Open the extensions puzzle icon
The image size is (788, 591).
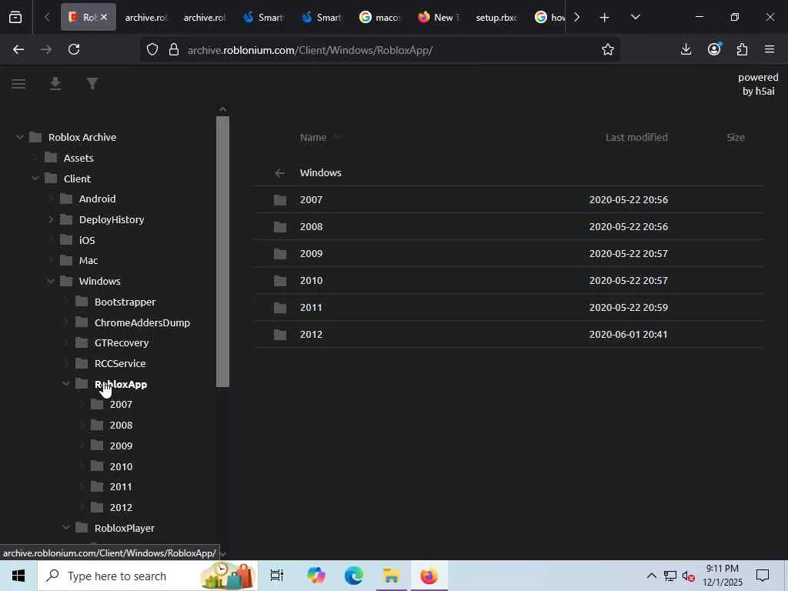pos(742,49)
